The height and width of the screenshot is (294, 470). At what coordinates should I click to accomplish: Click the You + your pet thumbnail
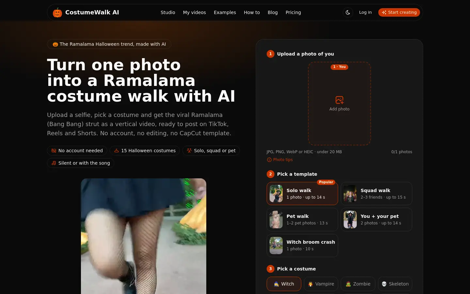point(350,220)
